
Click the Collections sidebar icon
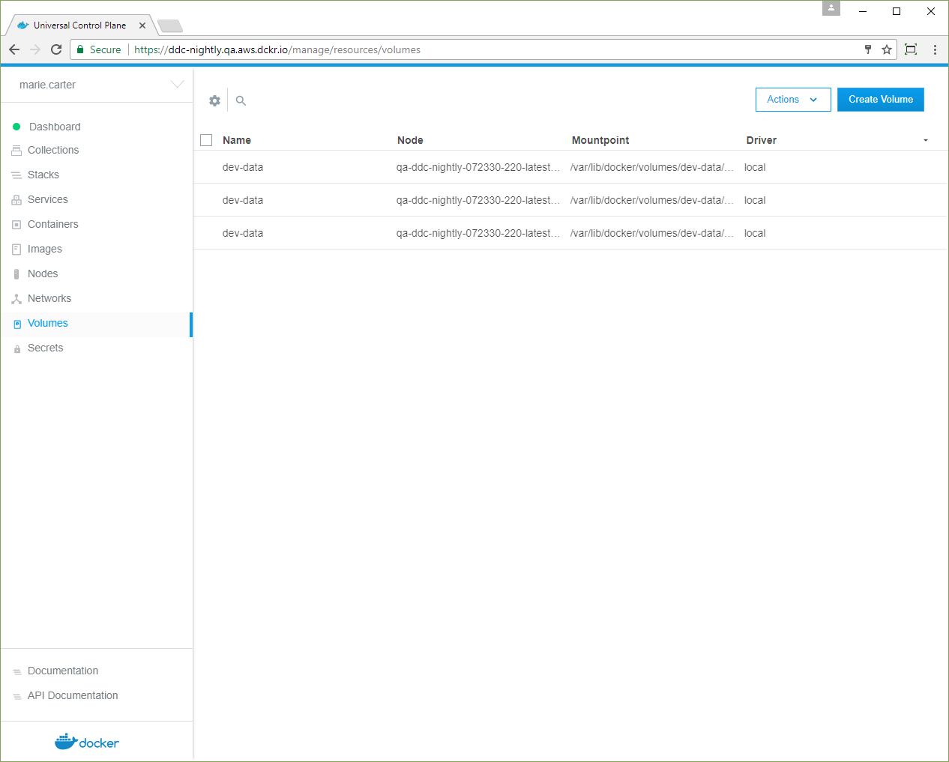pyautogui.click(x=16, y=151)
